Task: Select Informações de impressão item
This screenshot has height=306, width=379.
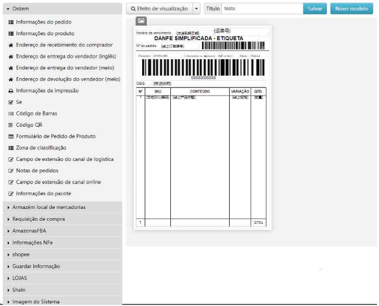Action: click(x=48, y=91)
